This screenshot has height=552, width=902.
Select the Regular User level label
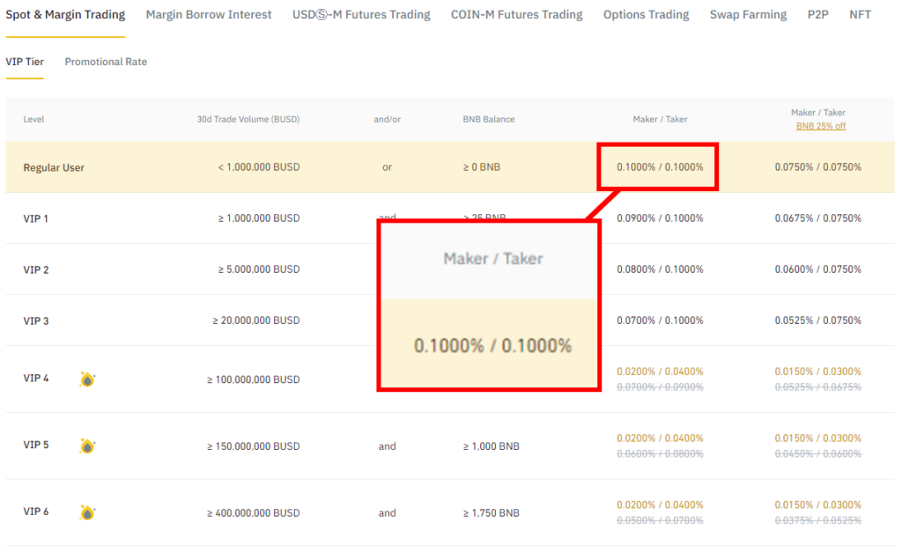[54, 167]
